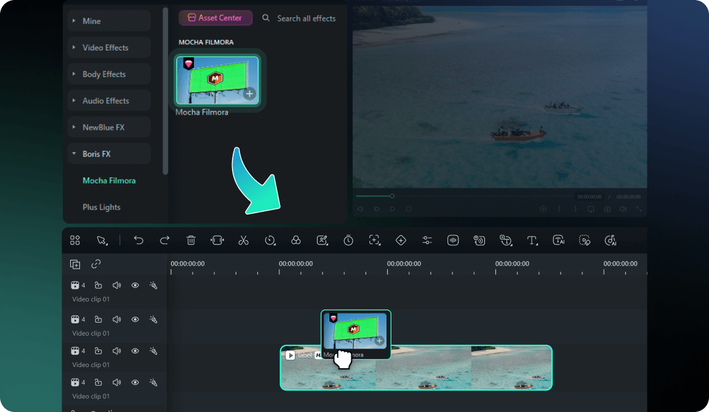Add a keyframe with the diamond icon
Viewport: 709px width, 412px height.
pyautogui.click(x=401, y=241)
